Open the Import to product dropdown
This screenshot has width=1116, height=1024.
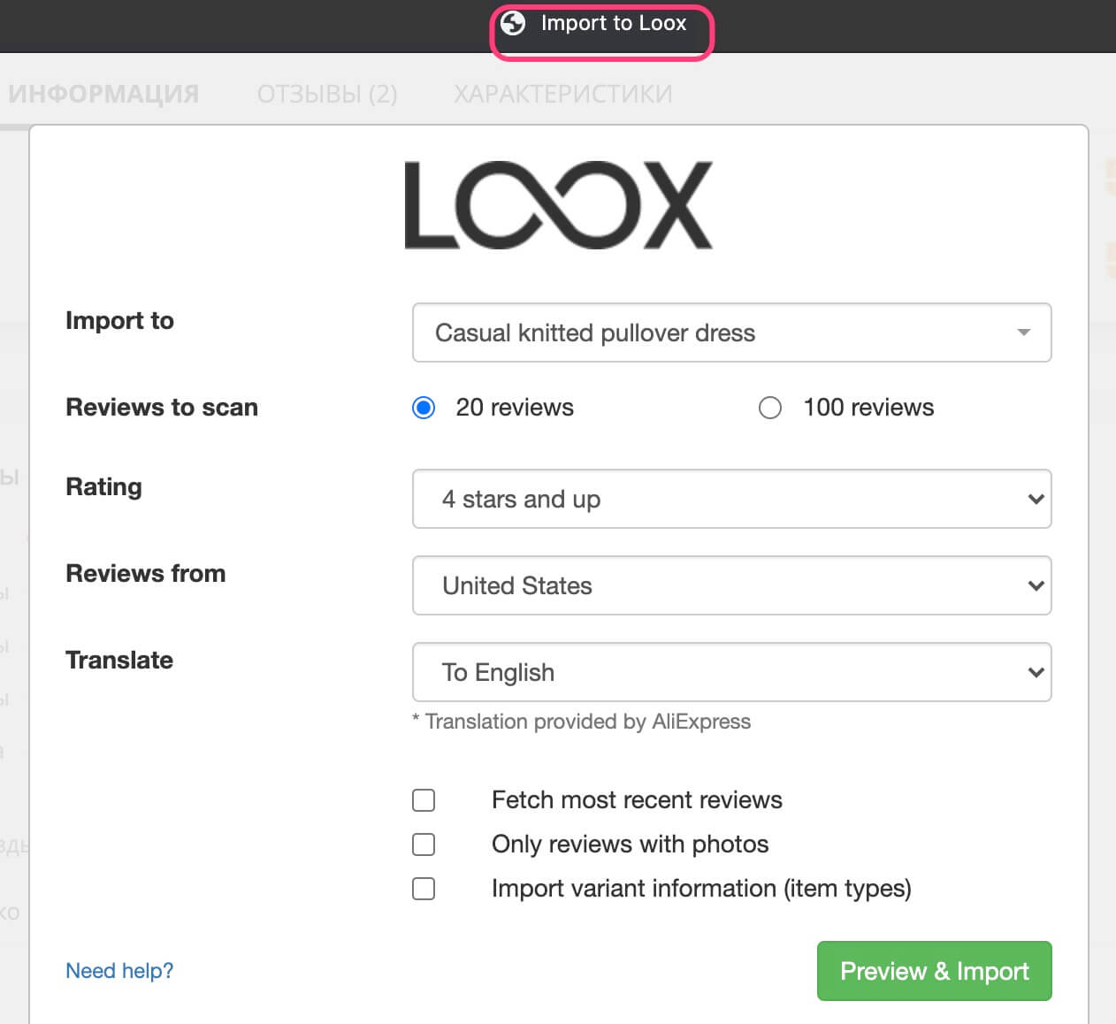click(x=732, y=332)
